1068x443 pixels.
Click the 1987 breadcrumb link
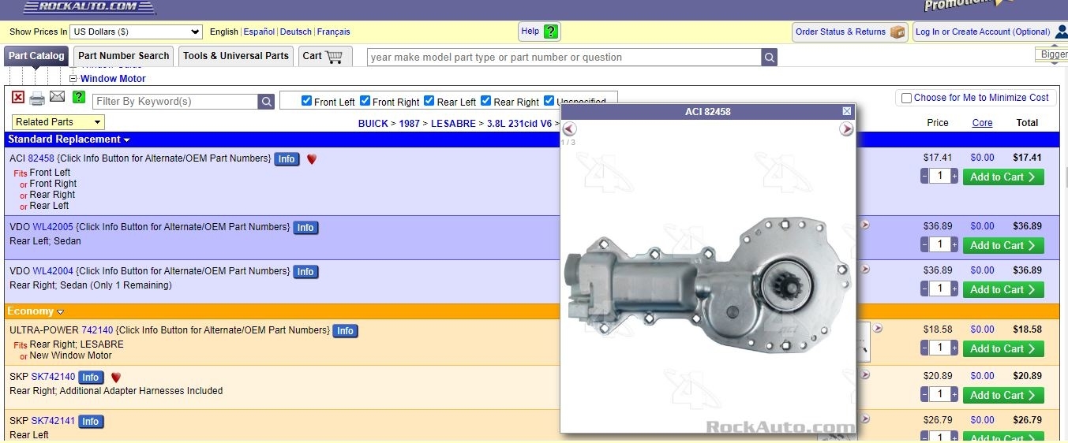coord(410,124)
